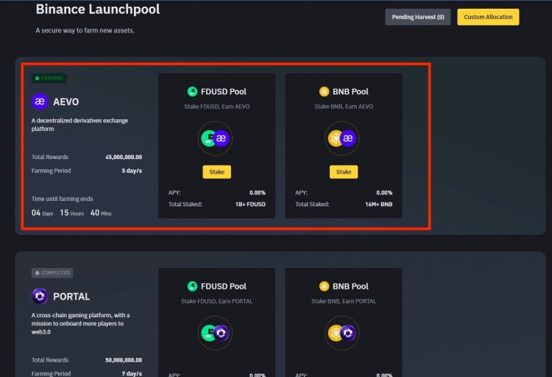Click the green FARMING status badge
Screen dimensions: 552x377
[x=49, y=78]
